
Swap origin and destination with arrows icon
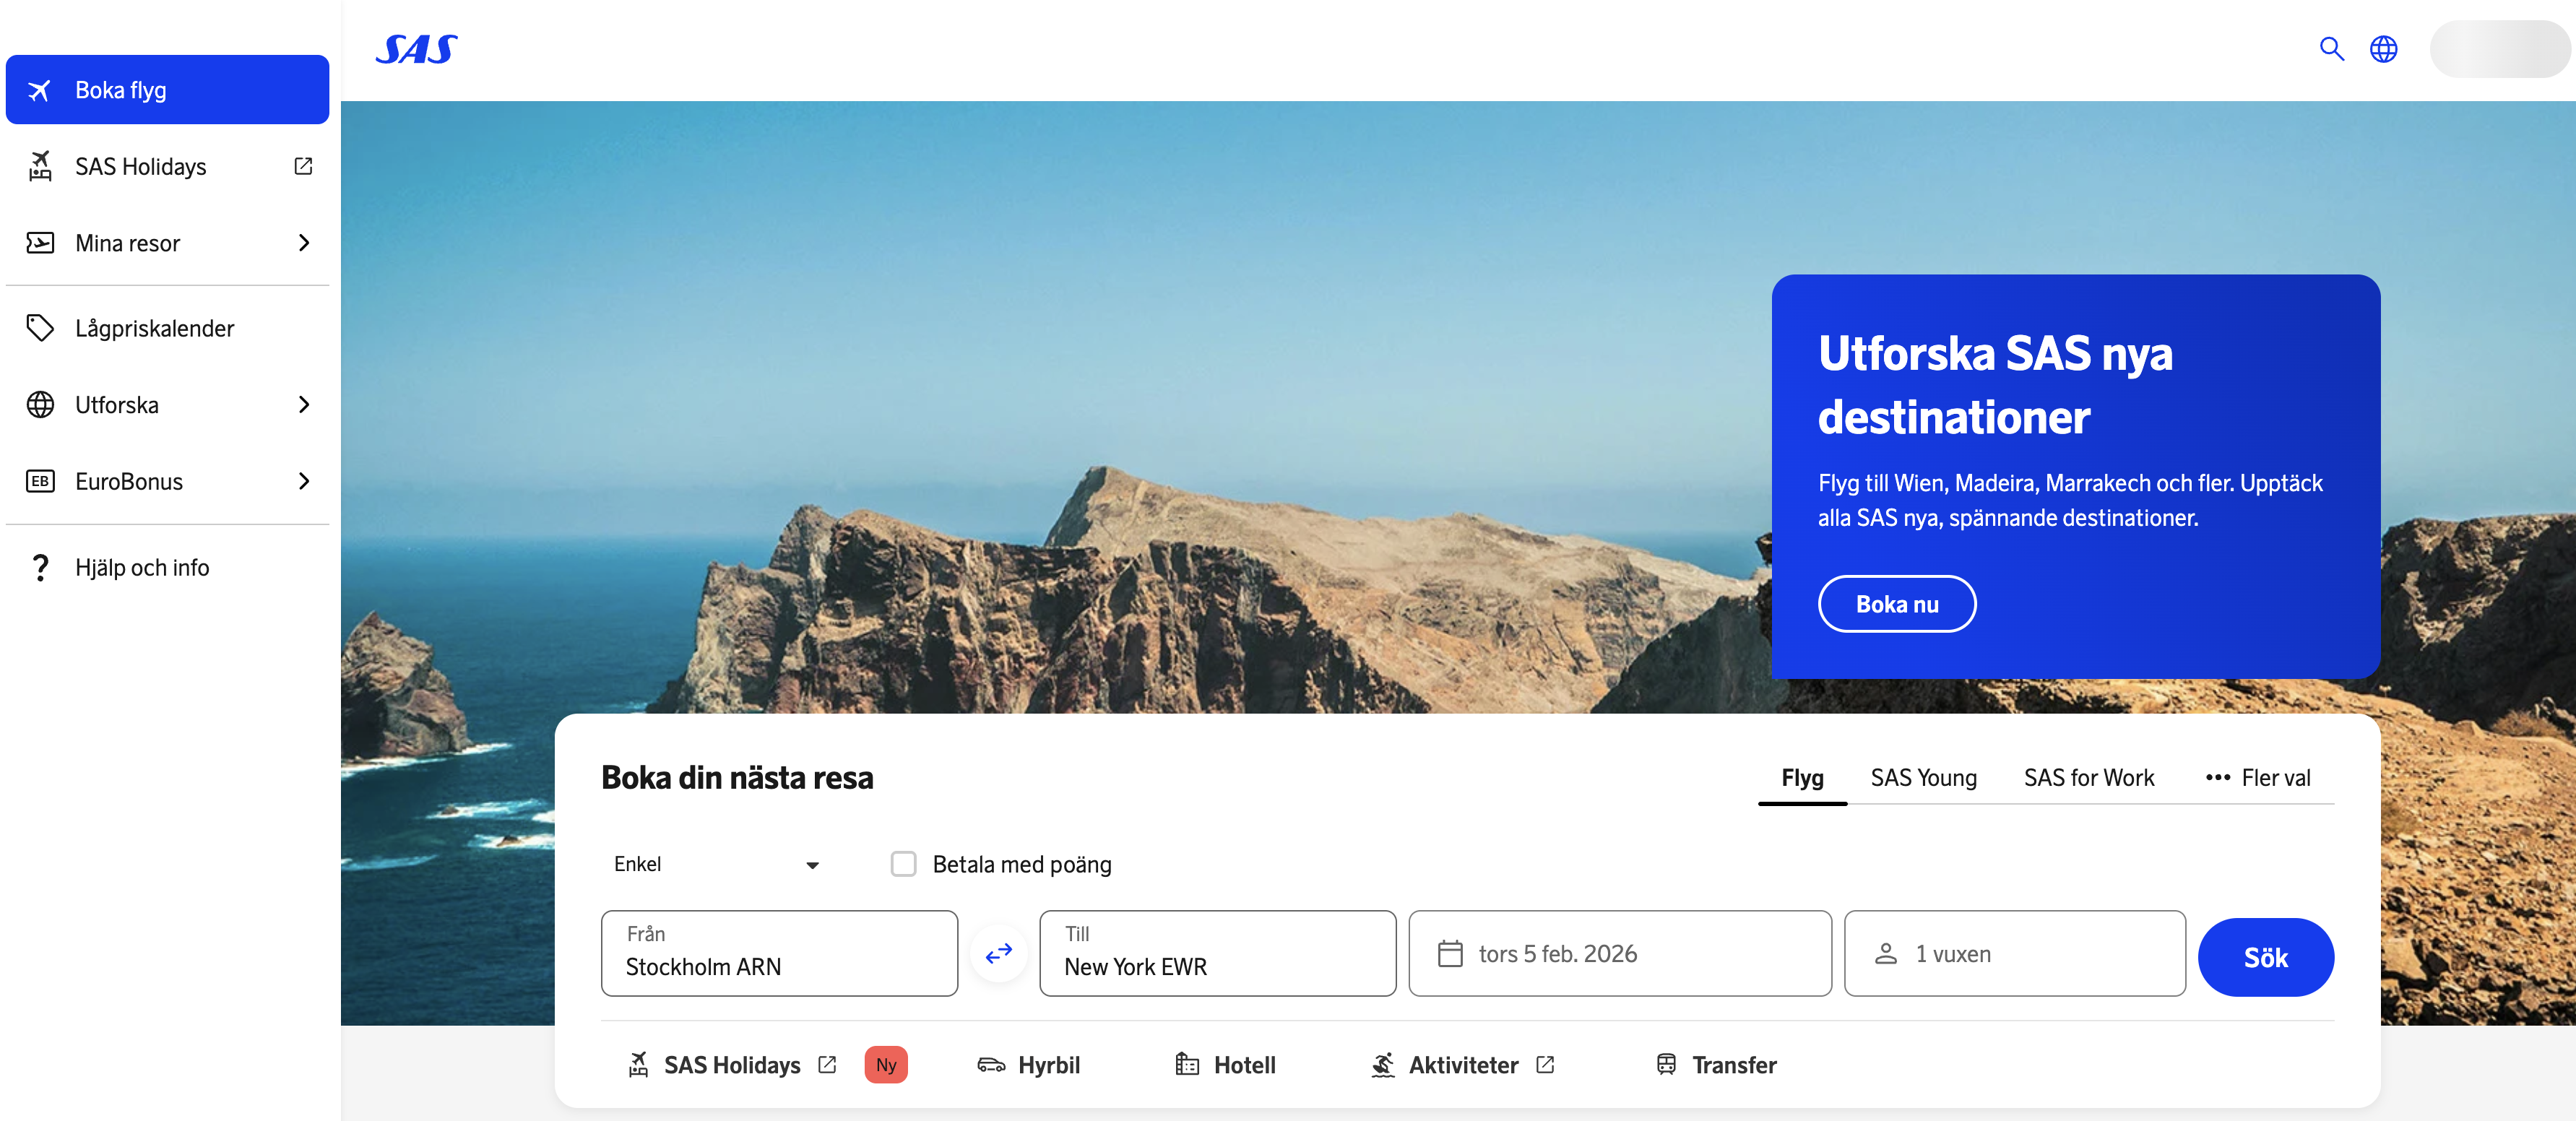pyautogui.click(x=998, y=954)
